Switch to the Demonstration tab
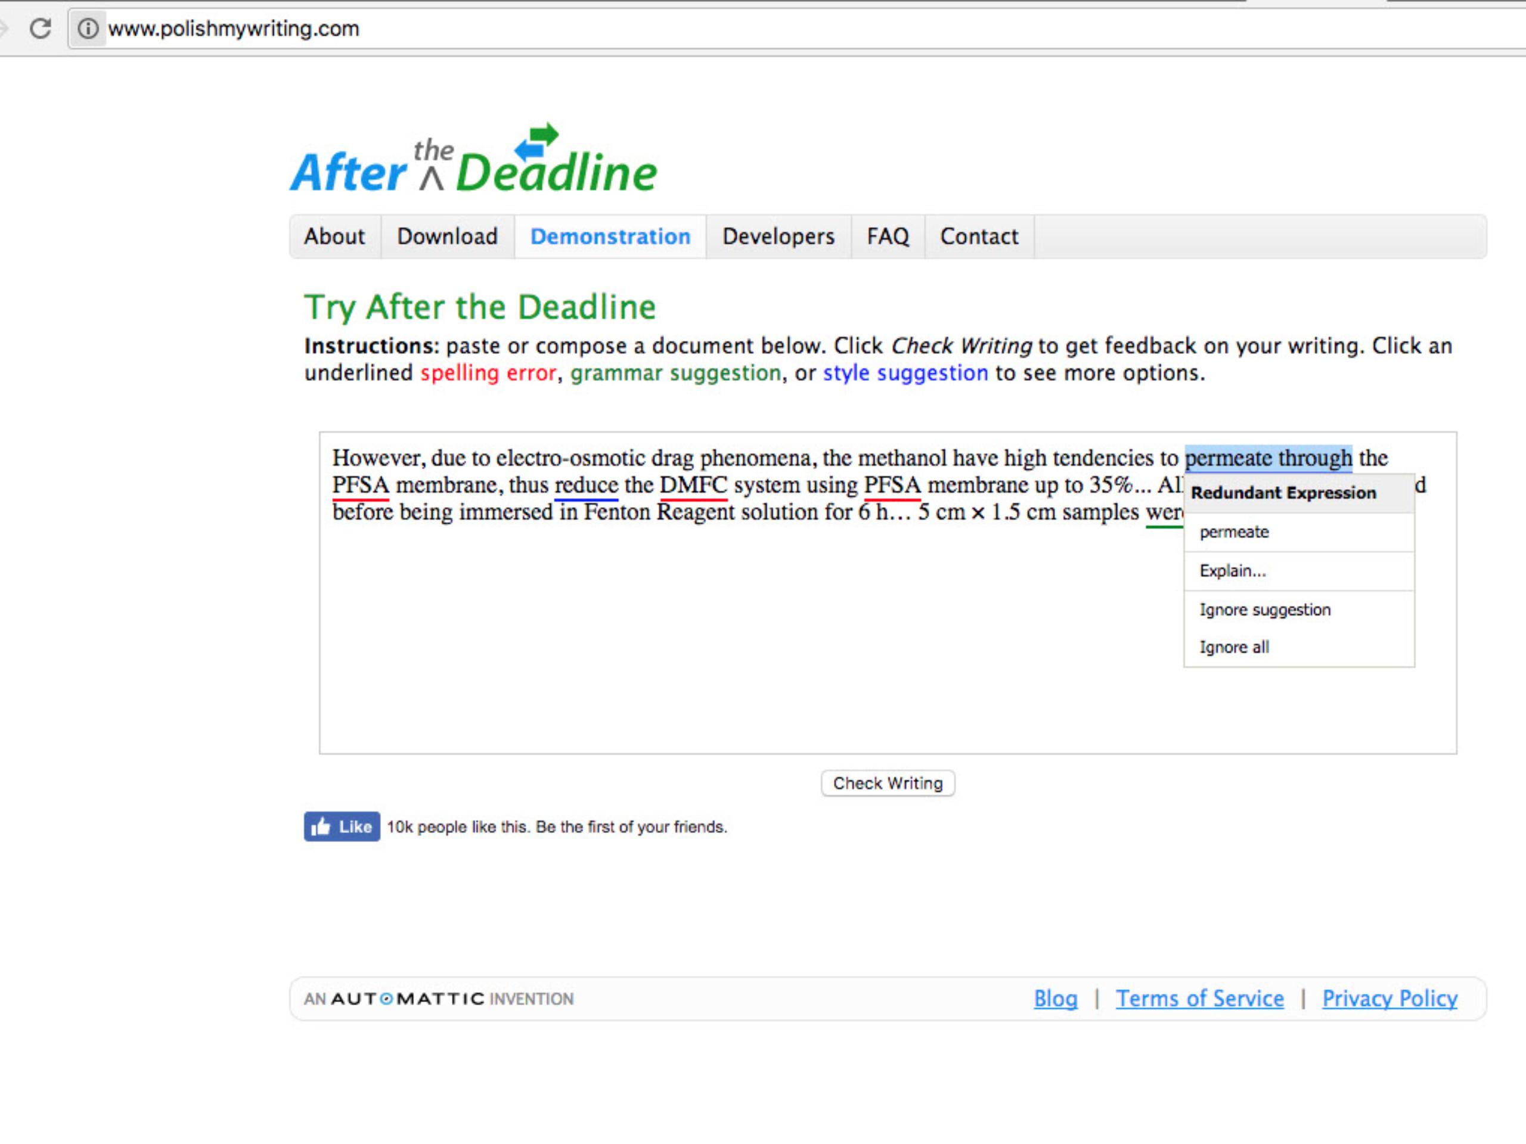The image size is (1526, 1144). coord(610,237)
